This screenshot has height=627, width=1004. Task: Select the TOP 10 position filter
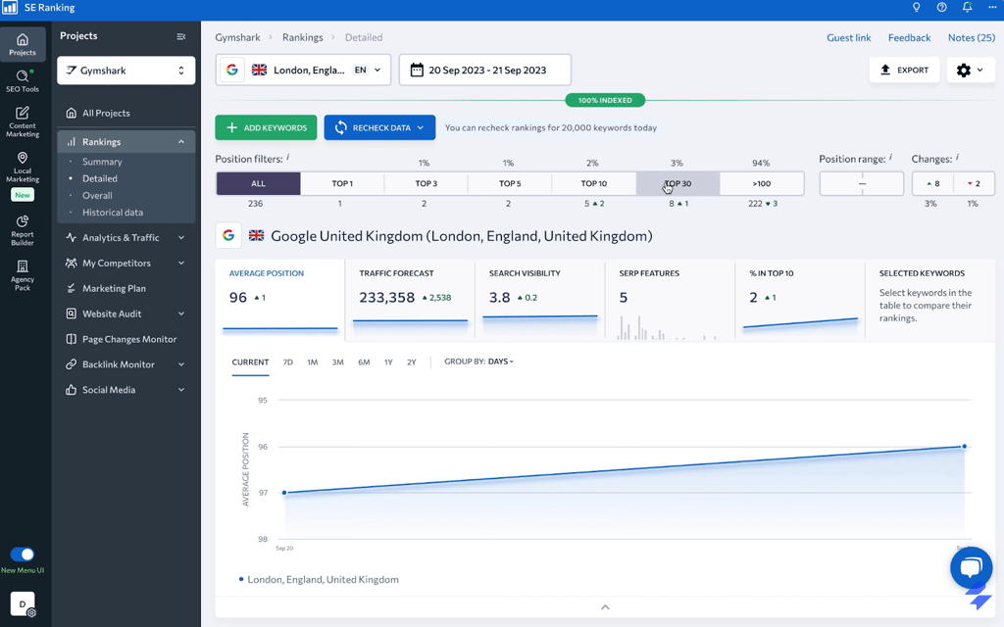pyautogui.click(x=593, y=183)
